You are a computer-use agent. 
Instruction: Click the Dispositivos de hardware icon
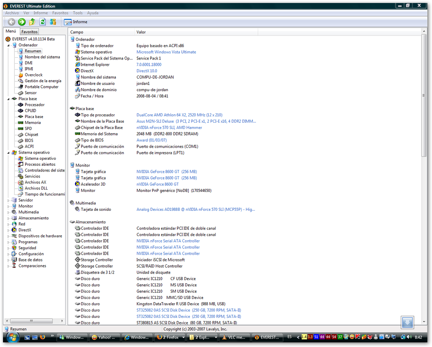click(x=14, y=236)
